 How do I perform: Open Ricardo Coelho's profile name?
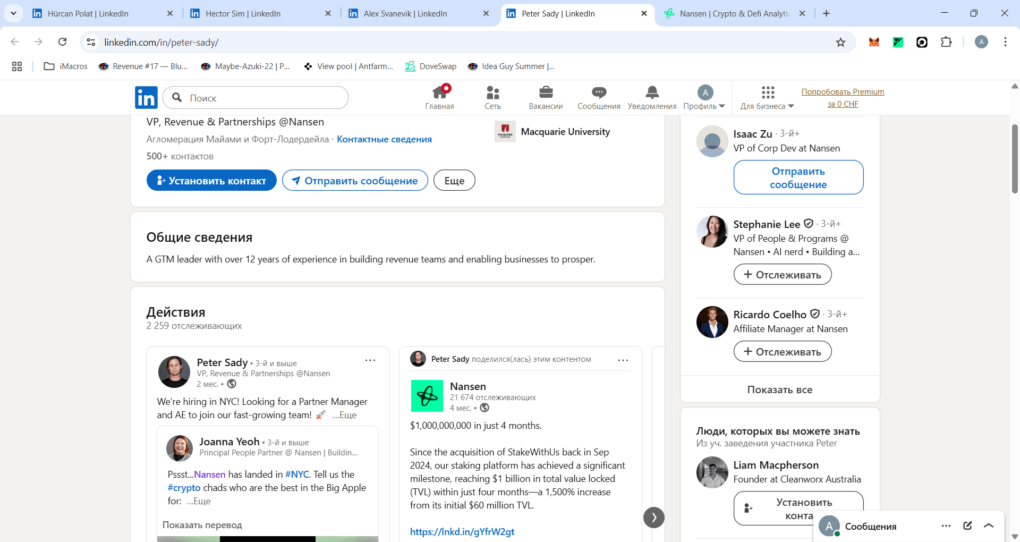(x=770, y=315)
